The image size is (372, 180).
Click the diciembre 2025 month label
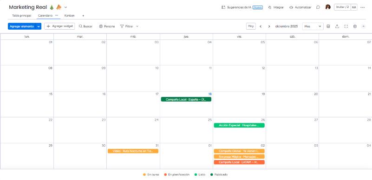[287, 26]
